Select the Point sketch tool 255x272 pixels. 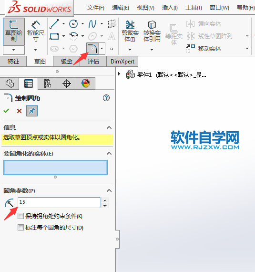(x=112, y=49)
